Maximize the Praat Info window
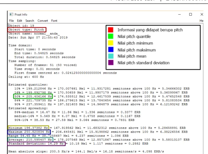The height and width of the screenshot is (154, 208). pyautogui.click(x=191, y=14)
